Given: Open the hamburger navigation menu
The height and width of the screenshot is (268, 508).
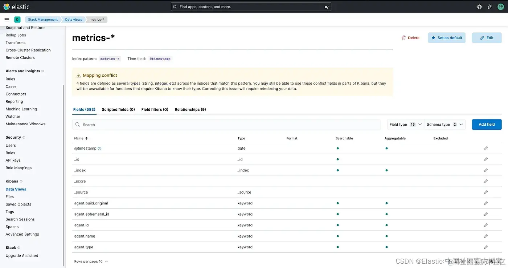Looking at the screenshot, I should pos(7,20).
